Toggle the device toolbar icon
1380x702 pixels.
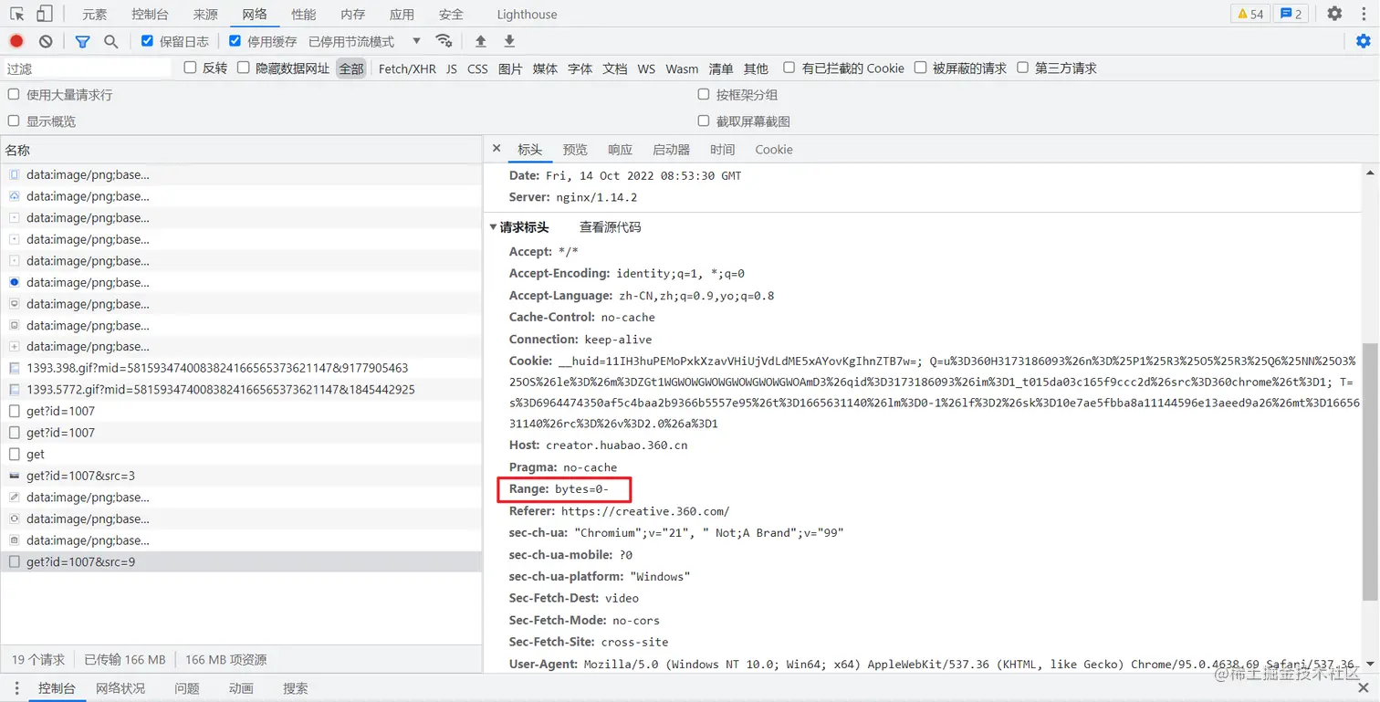(x=45, y=14)
